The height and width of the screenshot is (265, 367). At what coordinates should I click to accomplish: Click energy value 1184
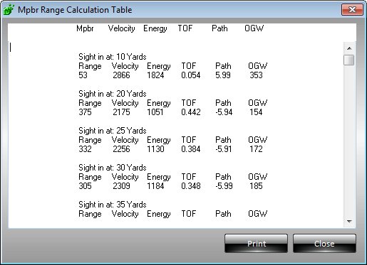click(x=155, y=186)
